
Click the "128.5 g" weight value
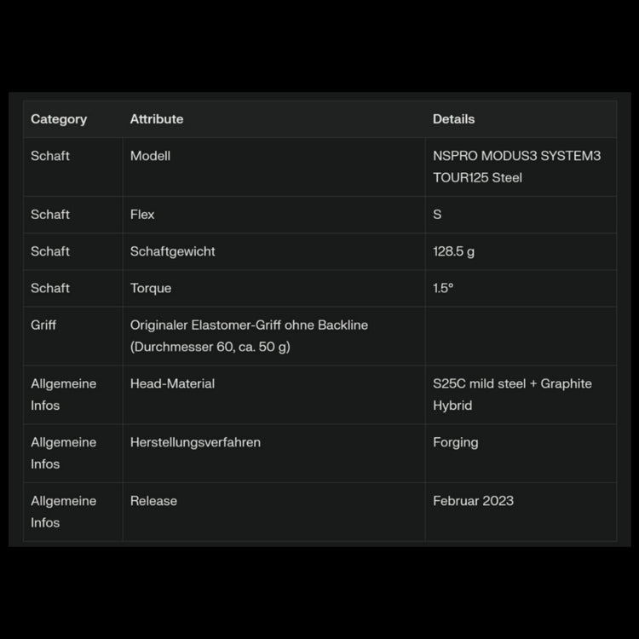[x=454, y=251]
